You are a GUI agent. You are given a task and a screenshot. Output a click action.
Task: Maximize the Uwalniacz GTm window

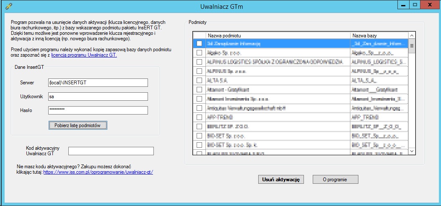[415, 5]
